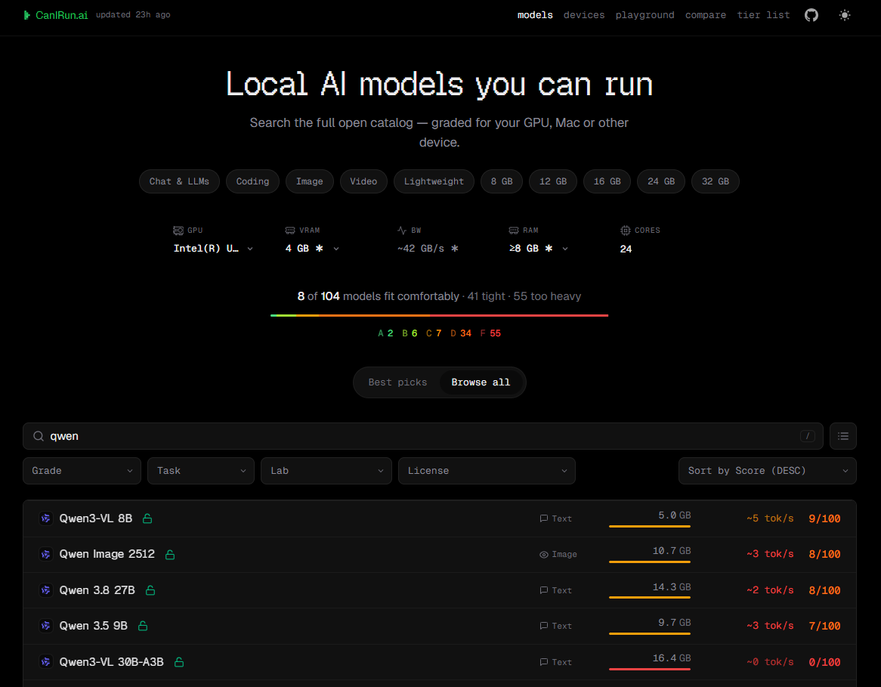Open the Qwen Image 2512 model
Screen dimensions: 881x687
[x=440, y=554]
